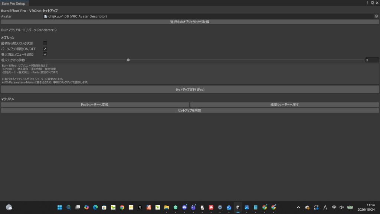Screen dimensions: 380x214
Task: Open the Burn Pro Setup window options menu
Action: [368, 3]
